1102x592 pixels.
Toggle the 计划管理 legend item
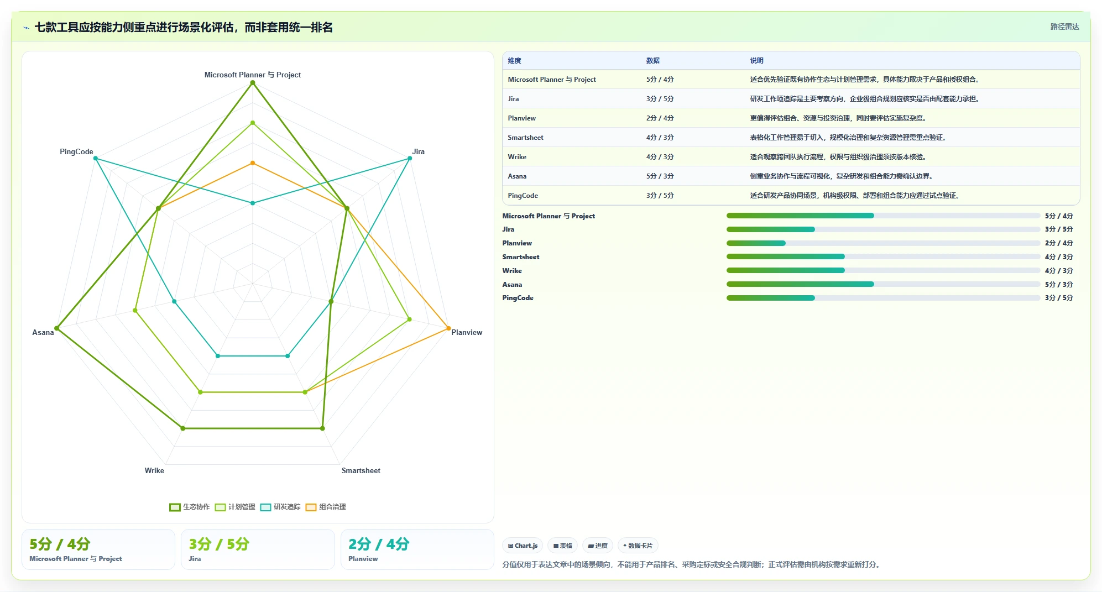click(235, 507)
